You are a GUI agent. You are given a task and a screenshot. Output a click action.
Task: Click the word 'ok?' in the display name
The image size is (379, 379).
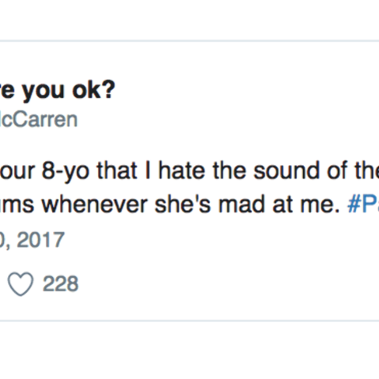click(x=94, y=90)
